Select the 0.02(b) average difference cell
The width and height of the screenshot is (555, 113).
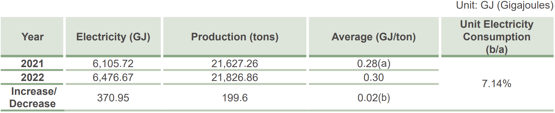tap(374, 98)
